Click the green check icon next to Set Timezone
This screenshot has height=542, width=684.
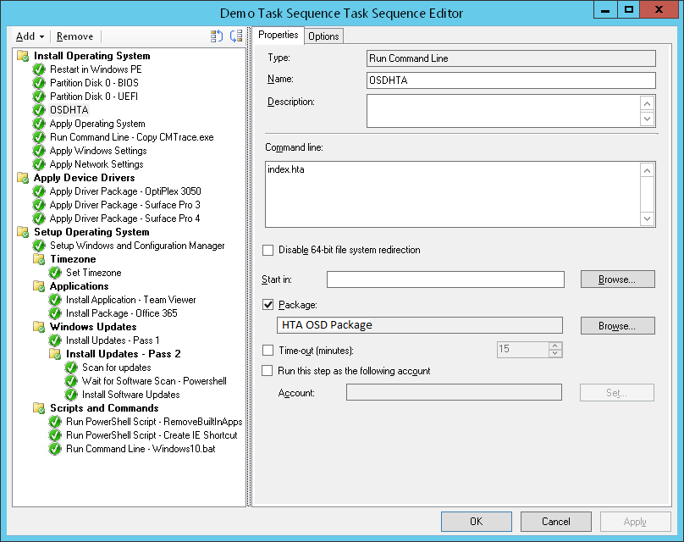(x=55, y=273)
